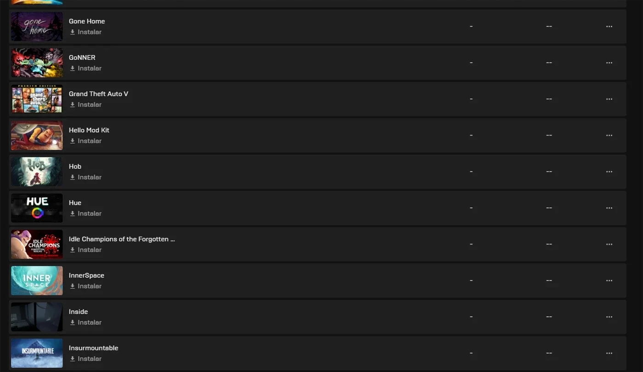Screen dimensions: 643x372
Task: Click the Hello Mod Kit title text
Action: tap(89, 130)
